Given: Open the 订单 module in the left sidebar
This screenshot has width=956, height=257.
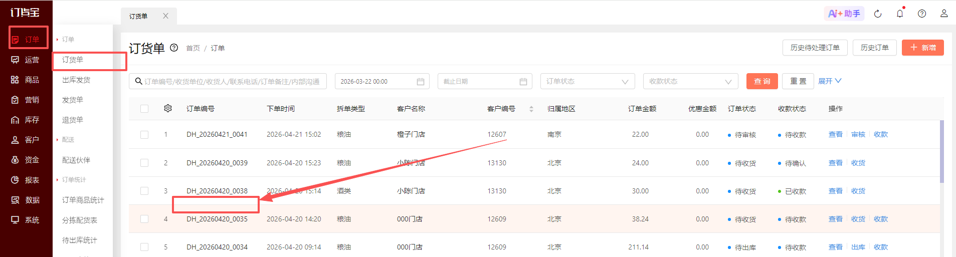Looking at the screenshot, I should (x=26, y=40).
